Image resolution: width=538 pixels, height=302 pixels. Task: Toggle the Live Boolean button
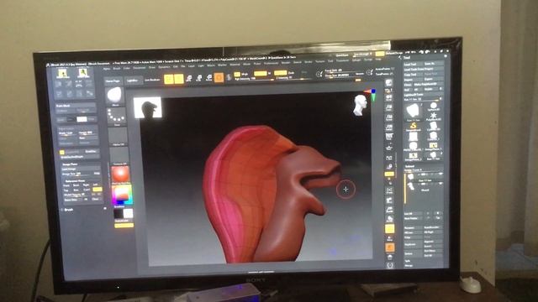click(152, 80)
